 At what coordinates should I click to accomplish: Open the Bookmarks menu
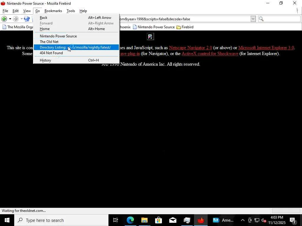pos(53,11)
